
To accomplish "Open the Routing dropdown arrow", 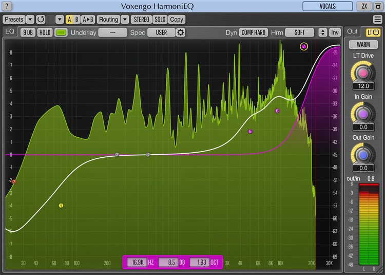I will (125, 20).
